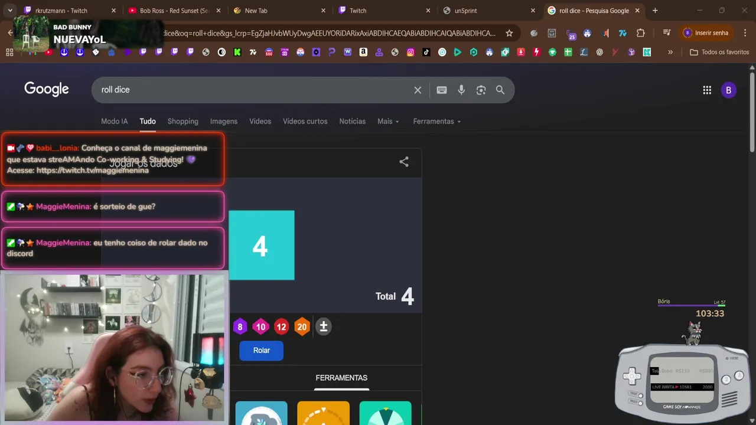Screen dimensions: 756x425
Task: Open the Google apps grid
Action: 707,90
